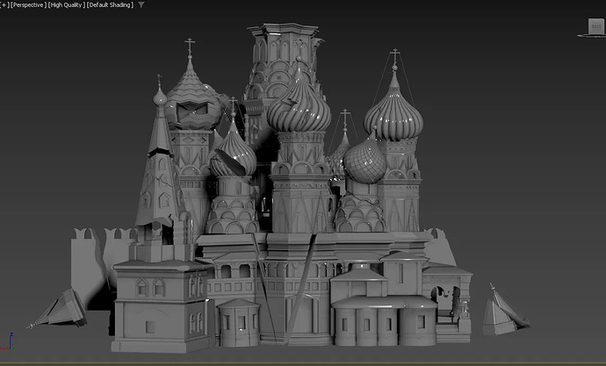Open the High Quality viewport menu
The height and width of the screenshot is (366, 606).
[x=68, y=5]
